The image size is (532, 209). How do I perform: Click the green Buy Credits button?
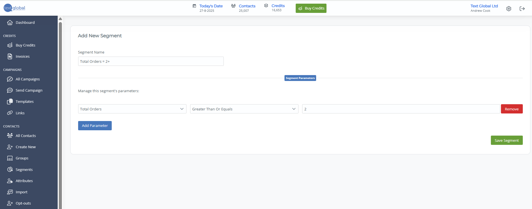coord(311,8)
